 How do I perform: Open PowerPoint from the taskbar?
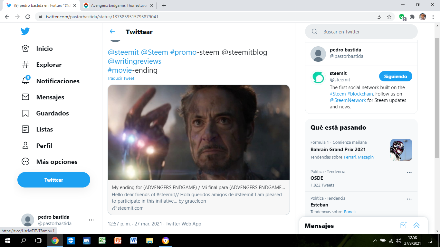click(x=118, y=240)
